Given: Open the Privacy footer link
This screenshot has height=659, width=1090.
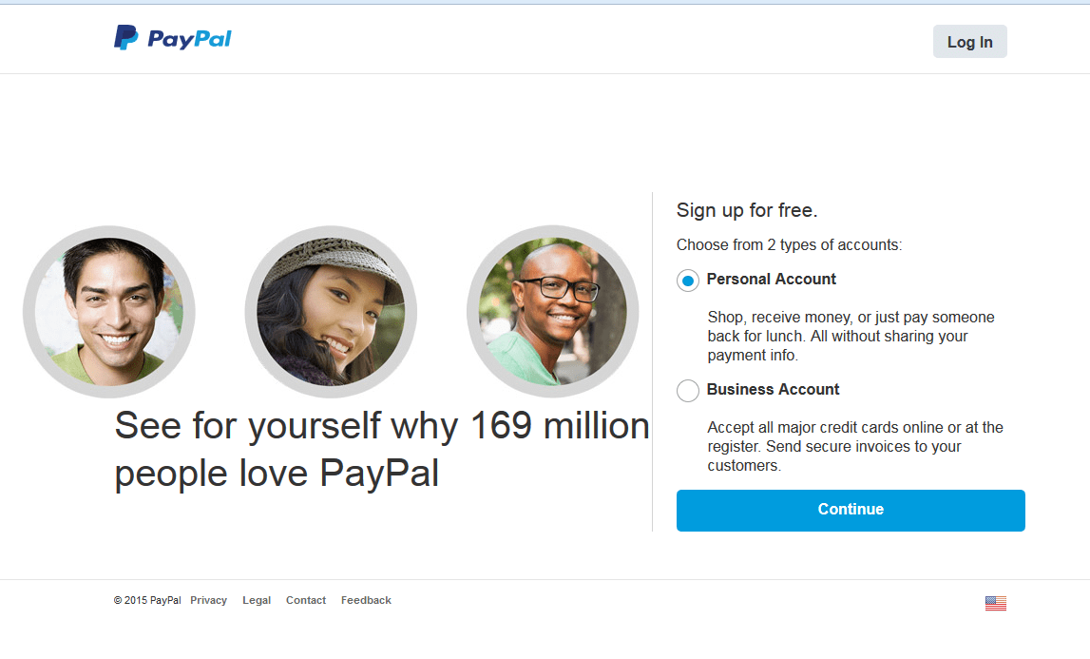Looking at the screenshot, I should [208, 600].
